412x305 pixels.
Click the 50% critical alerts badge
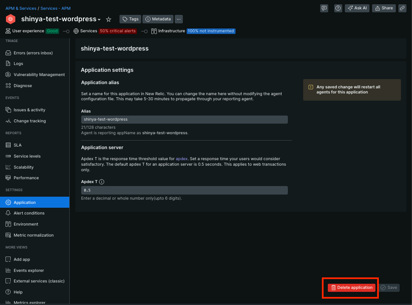pyautogui.click(x=118, y=31)
